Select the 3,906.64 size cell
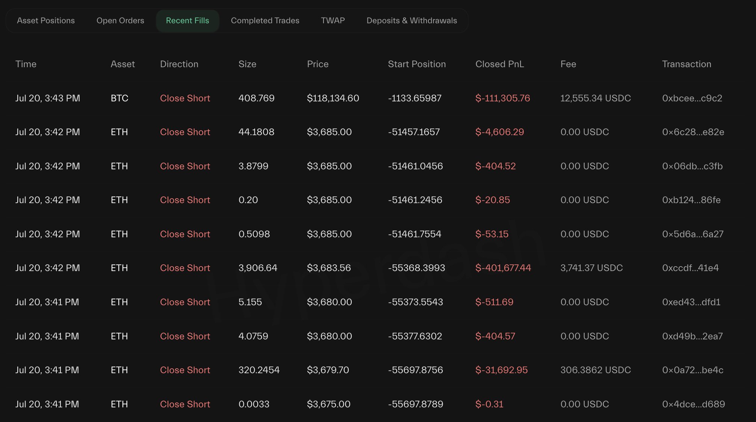 point(258,268)
